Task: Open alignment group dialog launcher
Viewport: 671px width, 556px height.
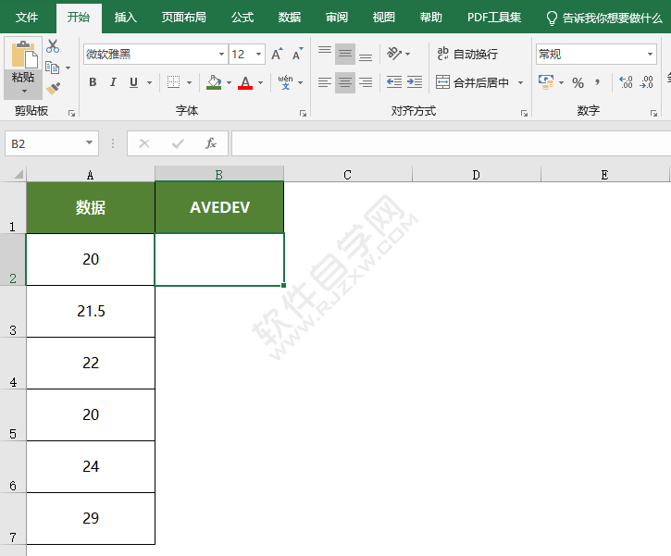Action: tap(524, 113)
